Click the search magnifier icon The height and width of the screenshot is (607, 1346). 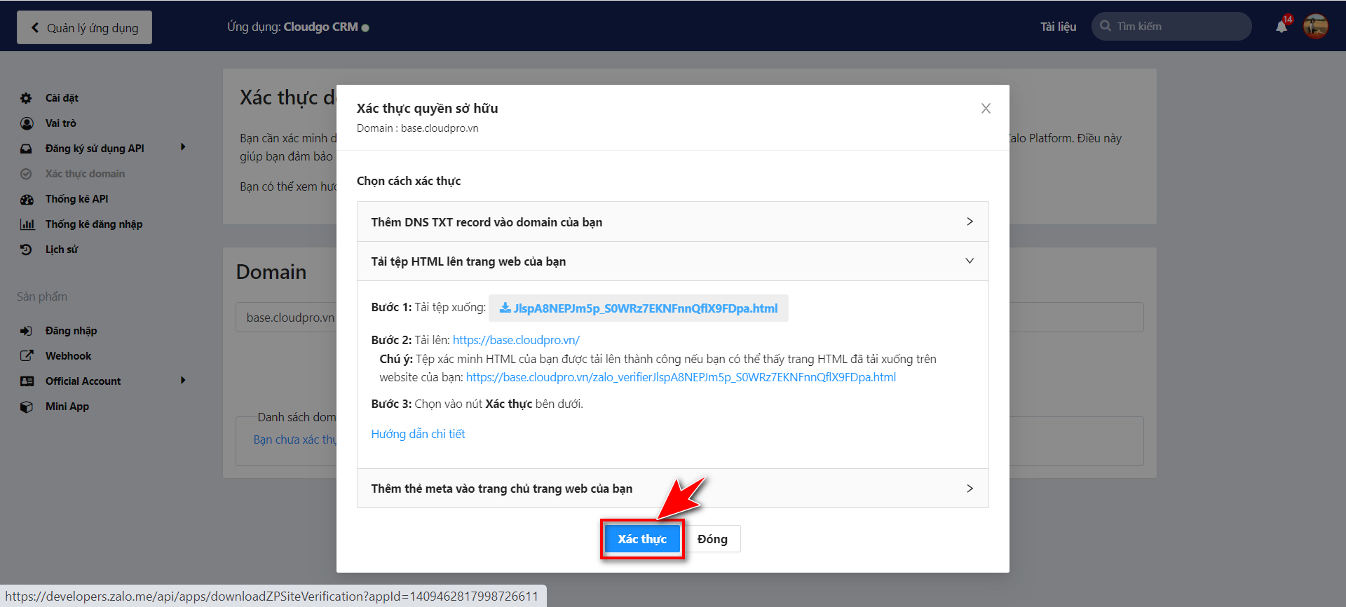coord(1106,26)
